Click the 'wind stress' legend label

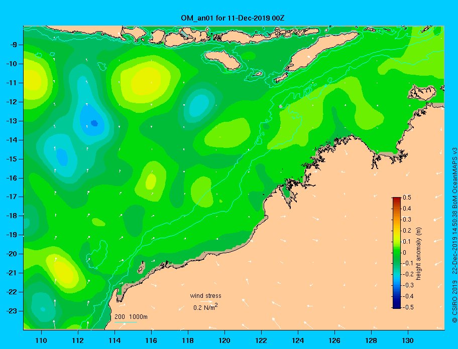tap(205, 296)
